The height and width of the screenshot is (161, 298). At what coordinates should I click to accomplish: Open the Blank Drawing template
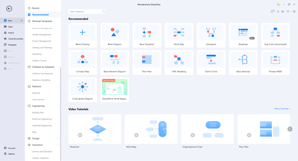(x=83, y=35)
